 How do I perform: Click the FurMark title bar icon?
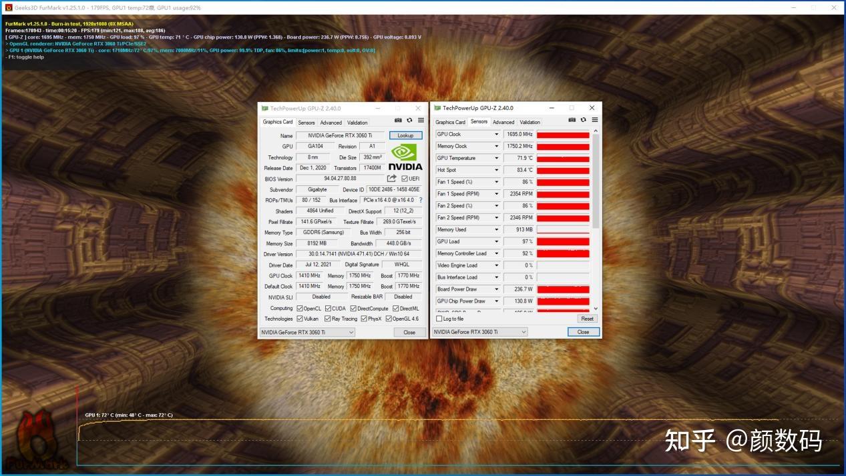coord(8,7)
